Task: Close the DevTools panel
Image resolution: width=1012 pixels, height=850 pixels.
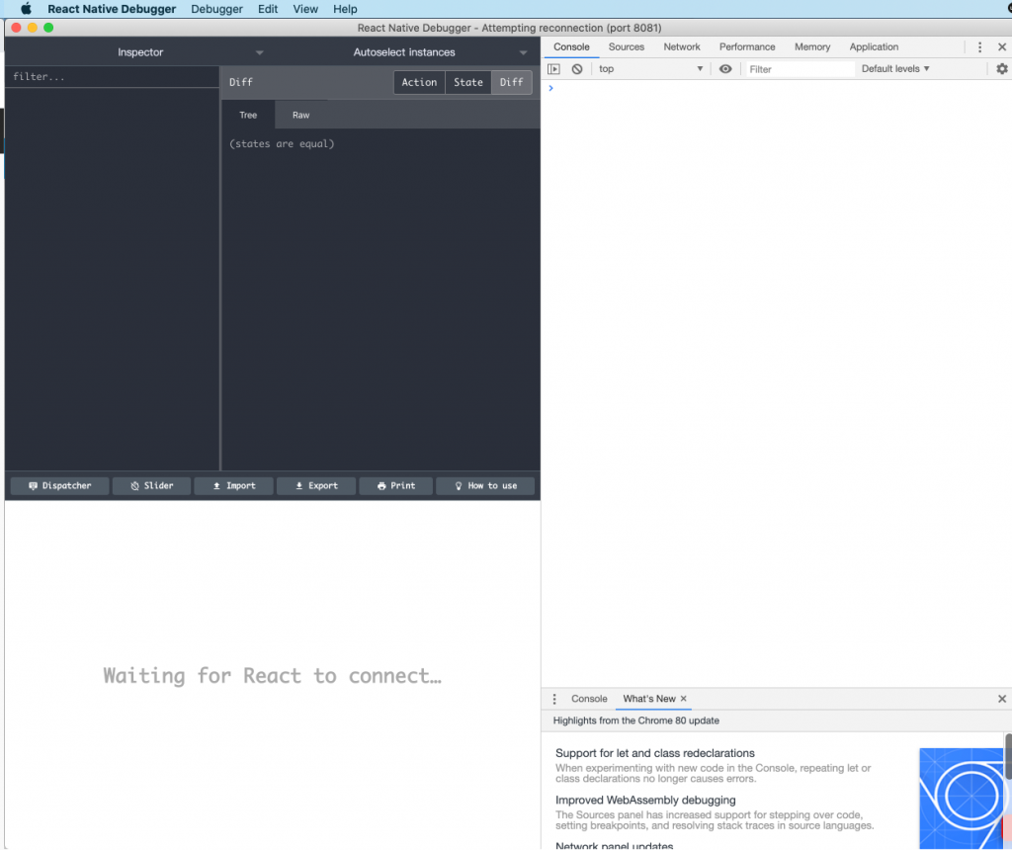Action: (1002, 47)
